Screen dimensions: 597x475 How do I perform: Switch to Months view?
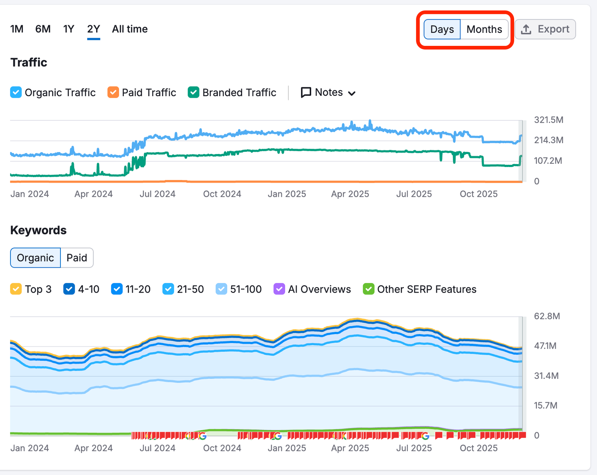484,29
